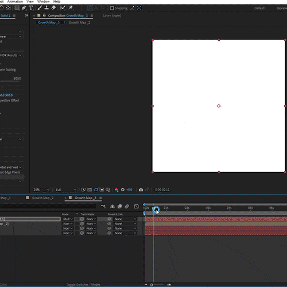Screen dimensions: 287x287
Task: Click Toggle Switches / Modes button
Action: (83, 285)
